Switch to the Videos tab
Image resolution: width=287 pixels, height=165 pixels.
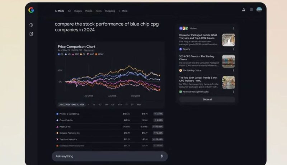89,11
